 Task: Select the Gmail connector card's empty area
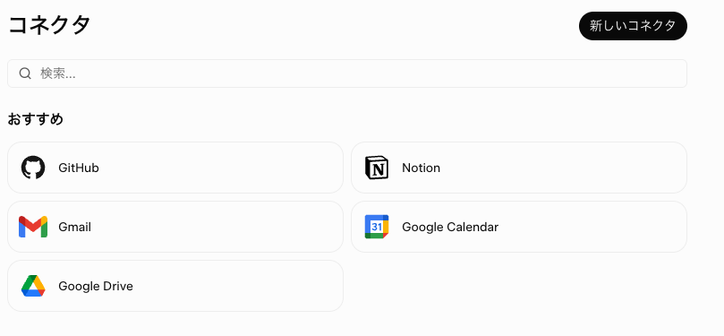click(x=217, y=227)
